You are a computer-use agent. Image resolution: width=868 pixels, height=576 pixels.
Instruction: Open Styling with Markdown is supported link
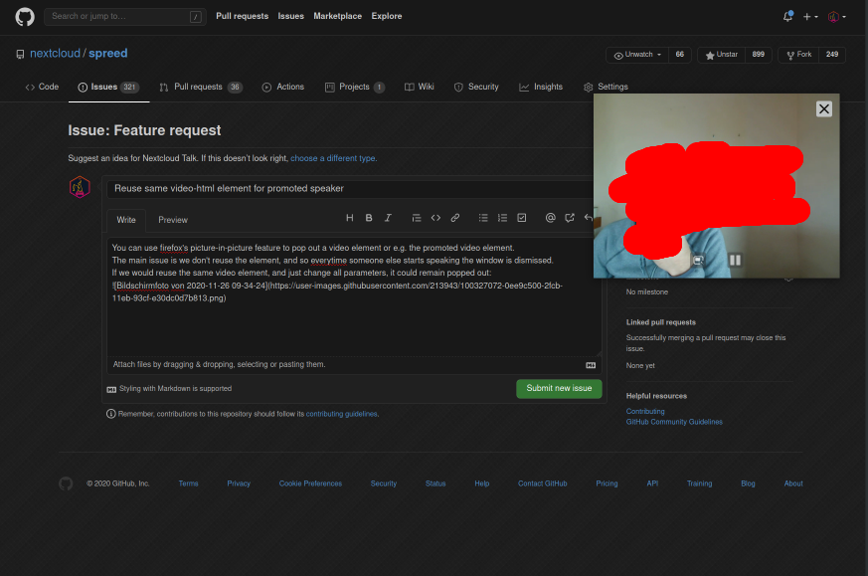pos(169,389)
